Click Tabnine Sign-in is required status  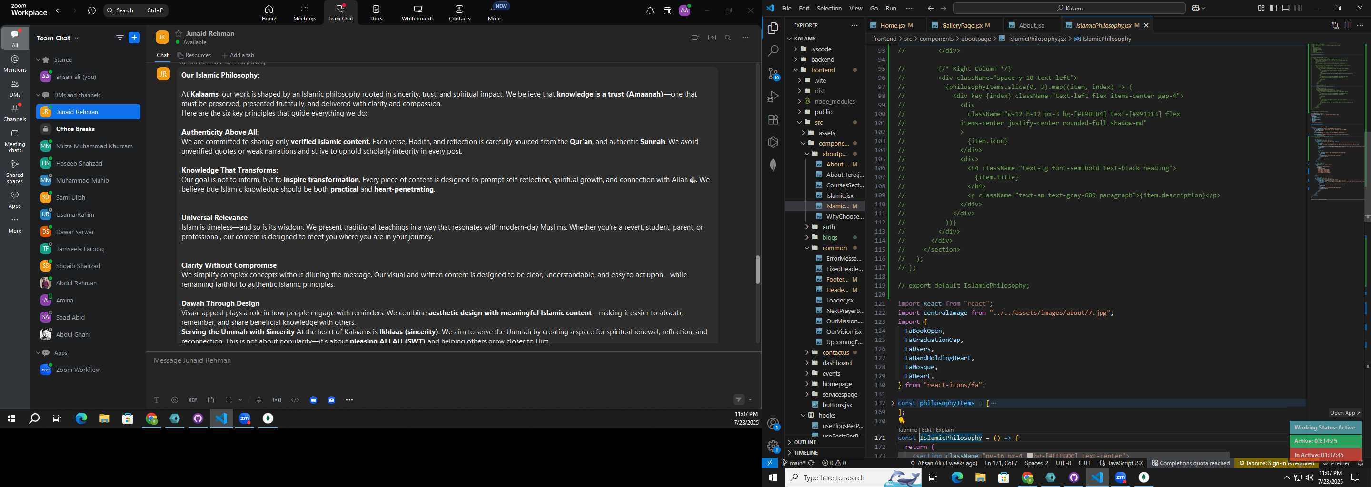1277,463
